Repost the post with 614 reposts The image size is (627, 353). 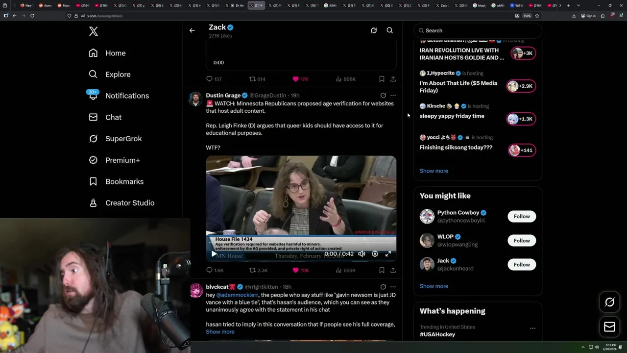coord(257,79)
